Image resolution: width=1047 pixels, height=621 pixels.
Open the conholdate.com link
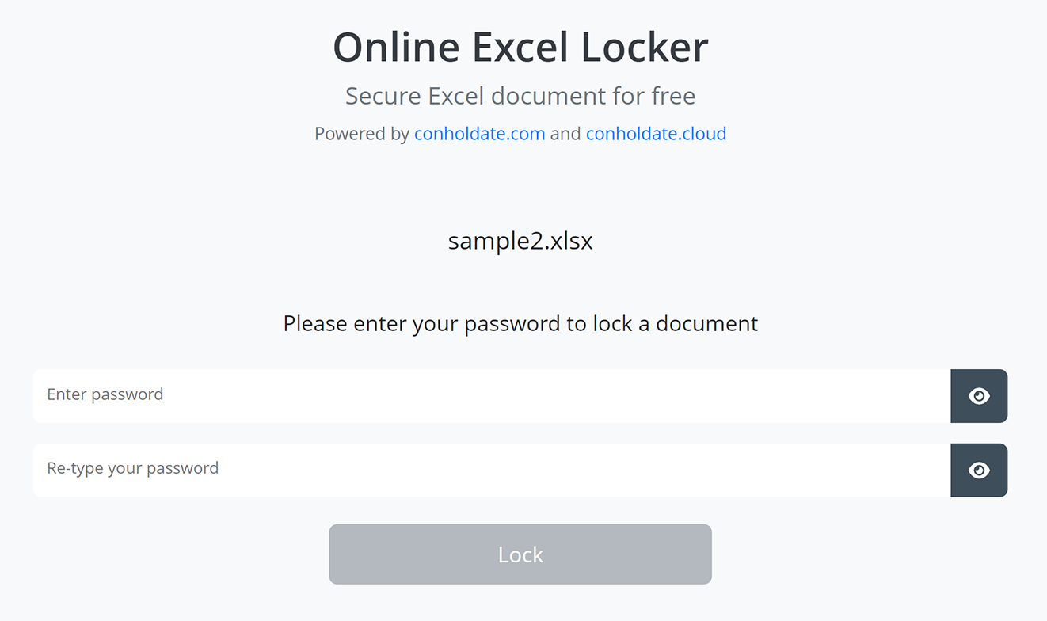(479, 133)
